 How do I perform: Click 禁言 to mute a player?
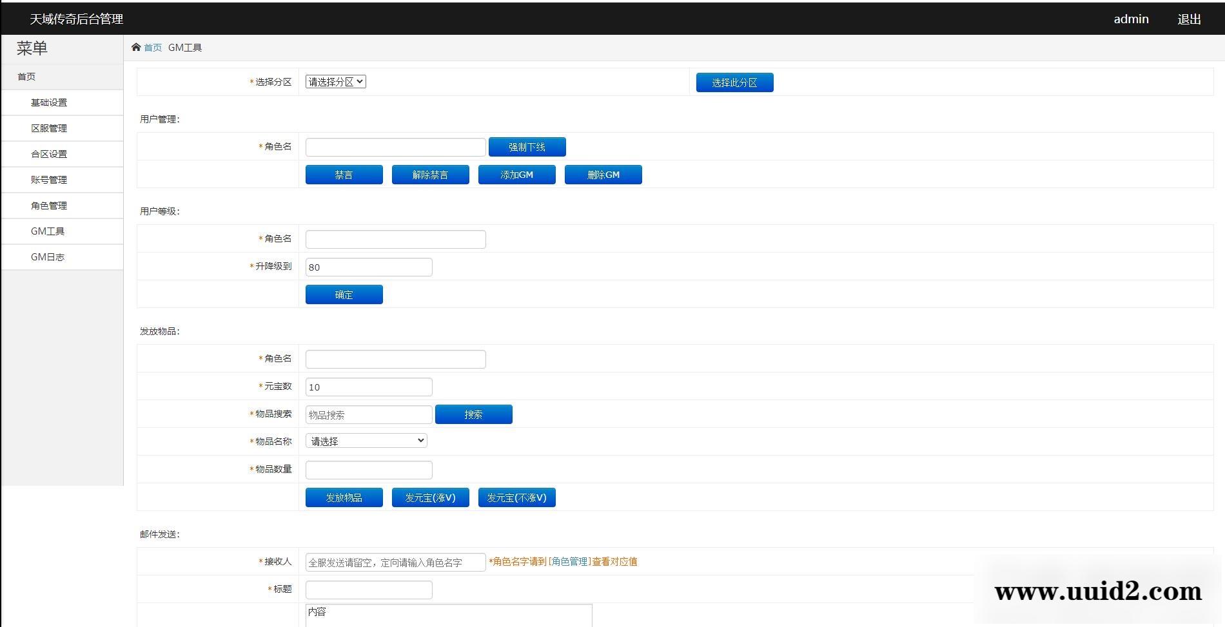click(344, 174)
